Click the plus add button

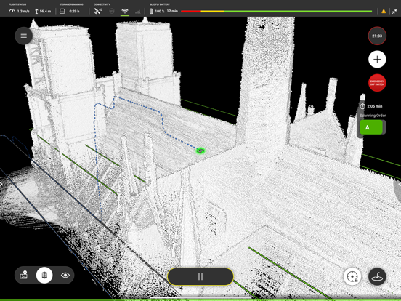377,60
